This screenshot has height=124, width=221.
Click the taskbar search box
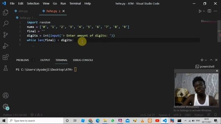pyautogui.click(x=36, y=121)
